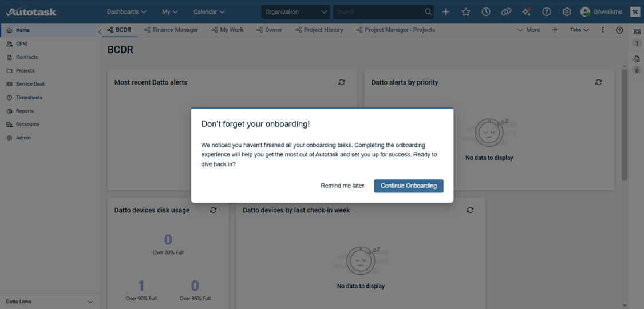Open Contracts in the sidebar
644x309 pixels.
(x=50, y=57)
